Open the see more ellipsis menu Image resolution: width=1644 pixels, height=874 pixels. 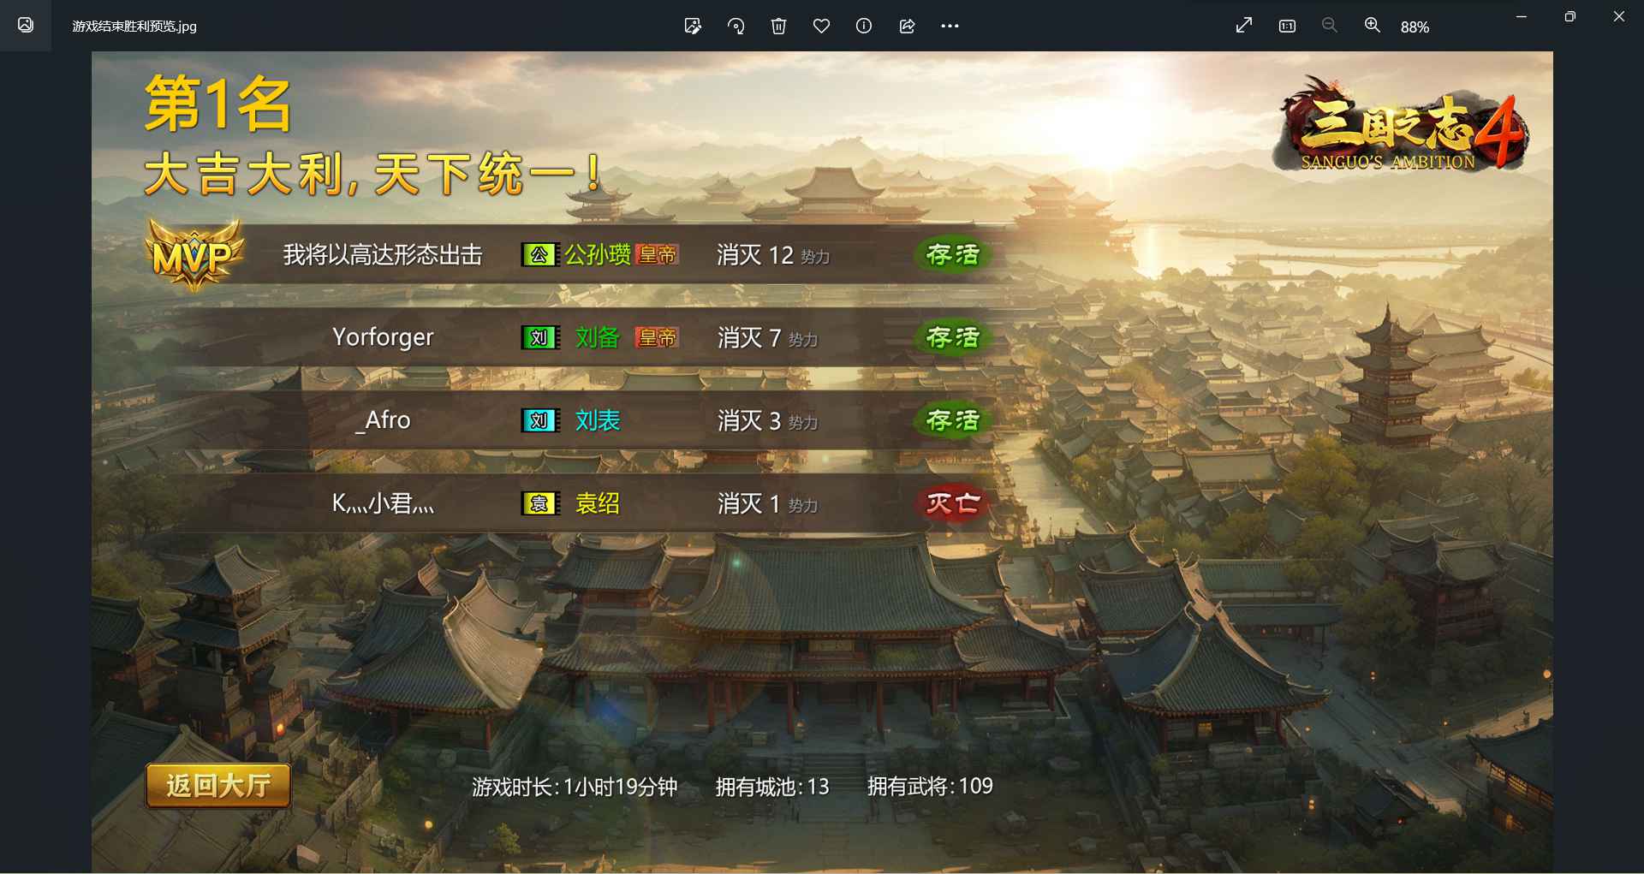[950, 27]
